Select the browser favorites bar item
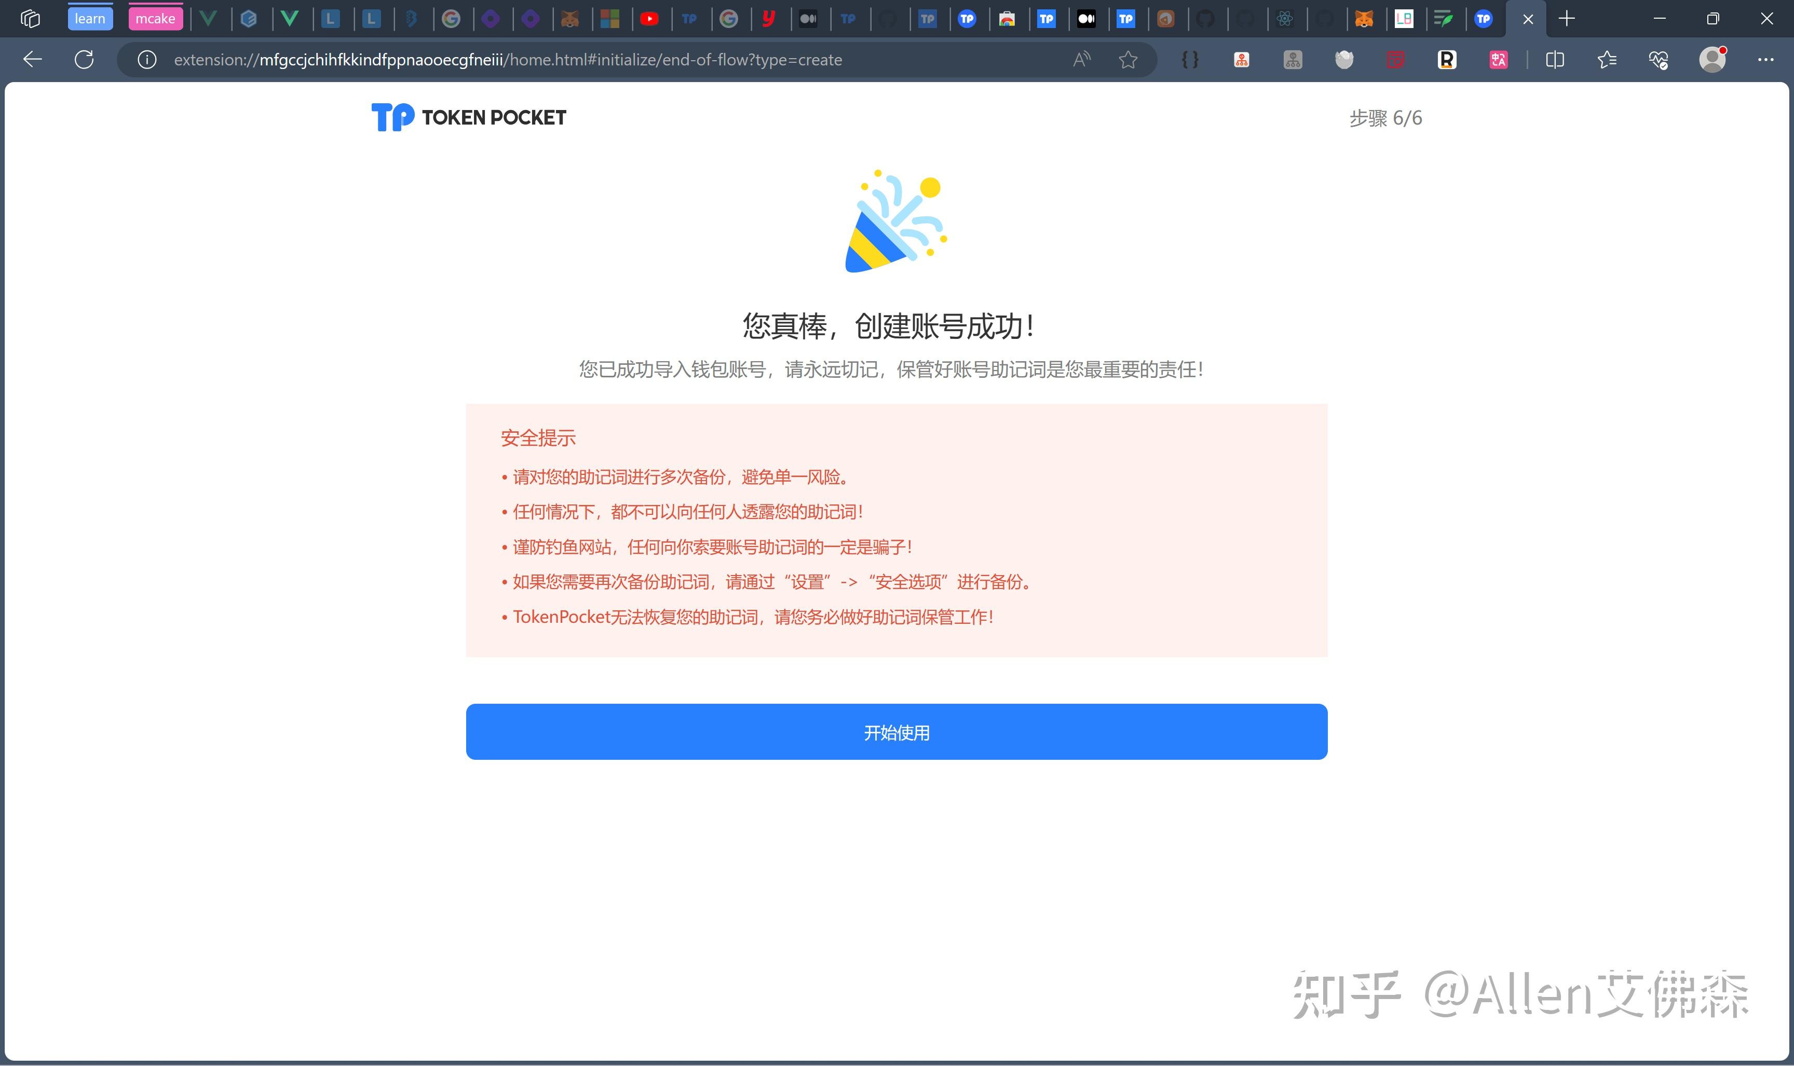The height and width of the screenshot is (1066, 1794). point(1605,60)
